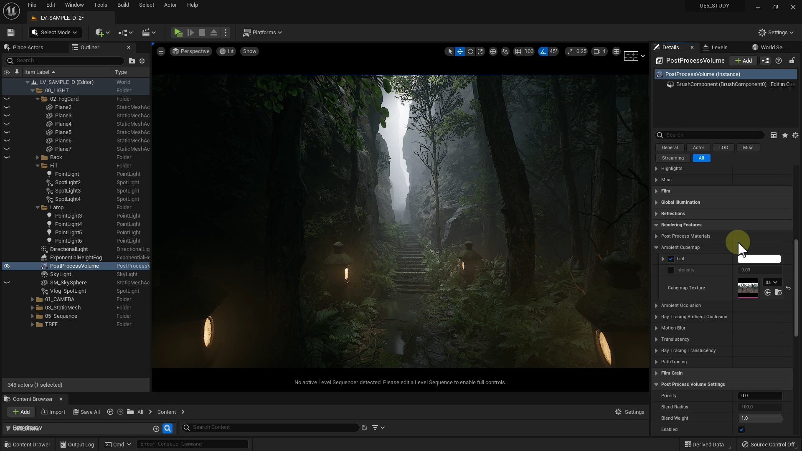Image resolution: width=802 pixels, height=451 pixels.
Task: Click the Save All button in Content Browser
Action: click(x=86, y=412)
